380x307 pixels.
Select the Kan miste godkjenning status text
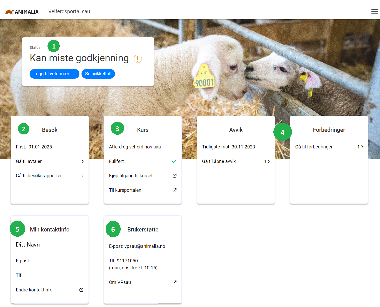79,58
